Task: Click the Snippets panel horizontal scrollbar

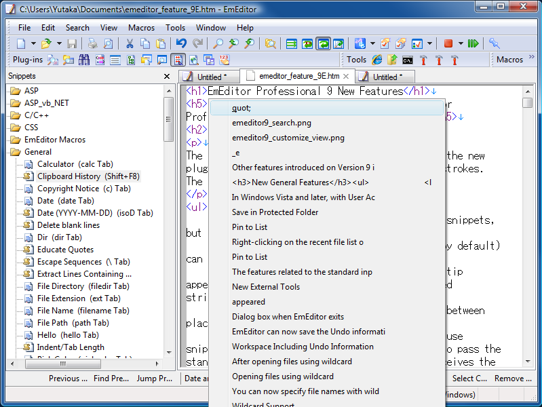Action: pyautogui.click(x=63, y=364)
